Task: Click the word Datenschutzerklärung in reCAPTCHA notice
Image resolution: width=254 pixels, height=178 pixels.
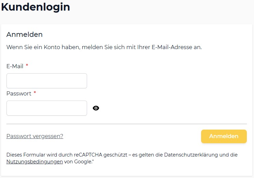Action: point(191,155)
